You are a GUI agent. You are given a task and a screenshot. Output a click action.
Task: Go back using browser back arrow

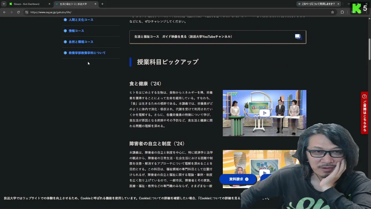4,12
